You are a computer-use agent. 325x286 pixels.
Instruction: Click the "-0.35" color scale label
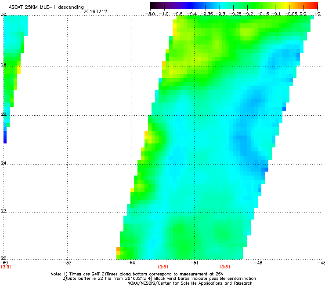206,14
